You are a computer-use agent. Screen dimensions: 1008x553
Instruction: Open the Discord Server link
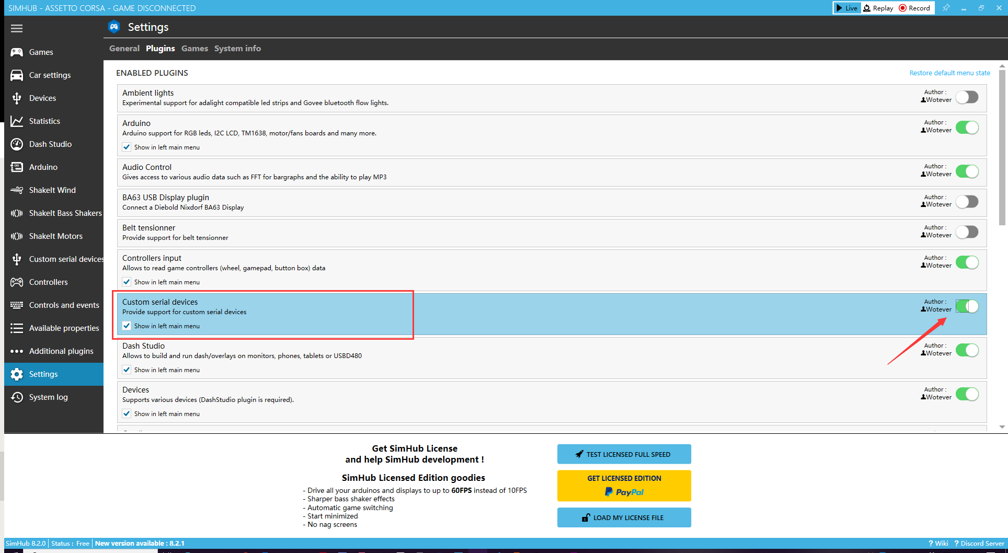click(x=979, y=544)
